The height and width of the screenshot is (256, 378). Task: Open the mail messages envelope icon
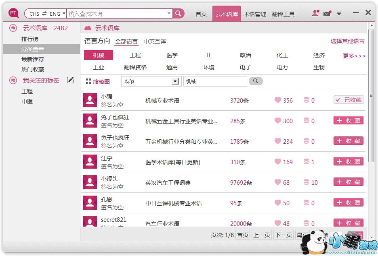pos(327,14)
